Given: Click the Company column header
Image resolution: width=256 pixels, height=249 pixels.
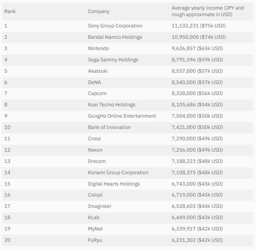Looking at the screenshot, I should coord(98,11).
